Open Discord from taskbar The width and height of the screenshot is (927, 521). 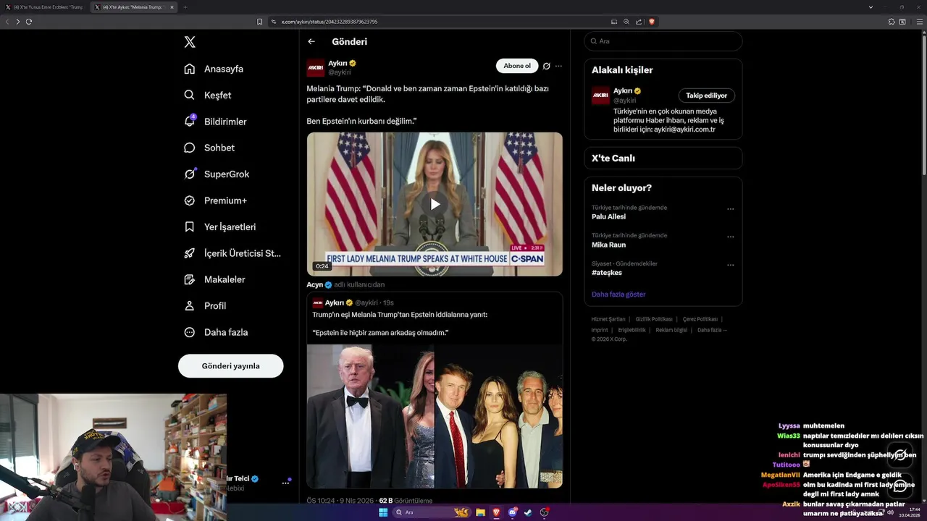(x=513, y=512)
